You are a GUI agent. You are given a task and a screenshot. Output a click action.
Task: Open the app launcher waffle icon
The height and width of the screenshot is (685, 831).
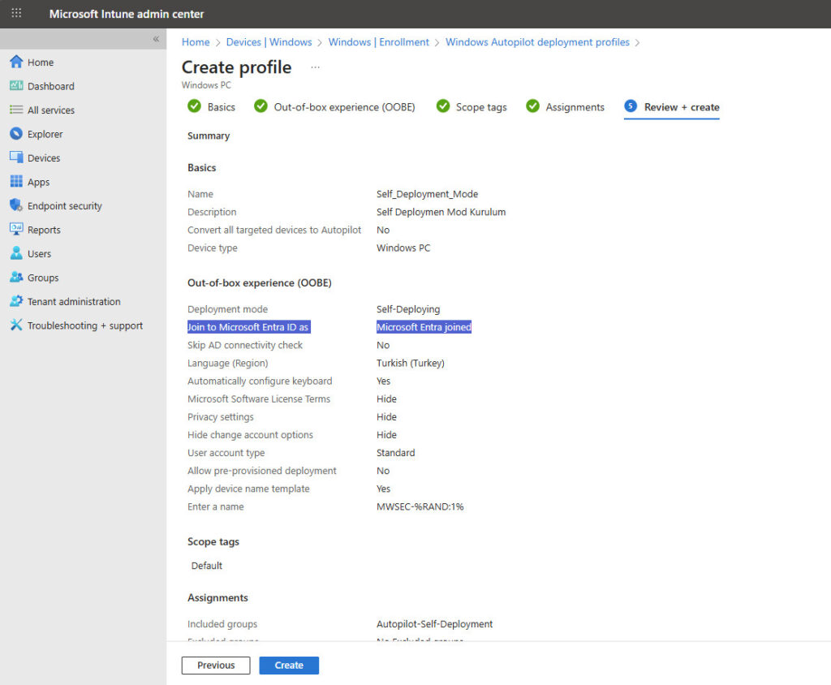[16, 14]
